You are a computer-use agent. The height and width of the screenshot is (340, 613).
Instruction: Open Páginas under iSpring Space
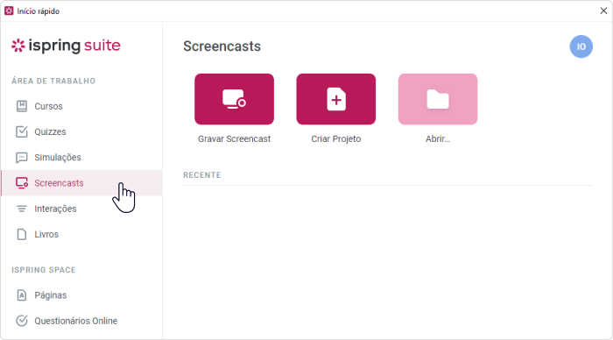[81, 295]
